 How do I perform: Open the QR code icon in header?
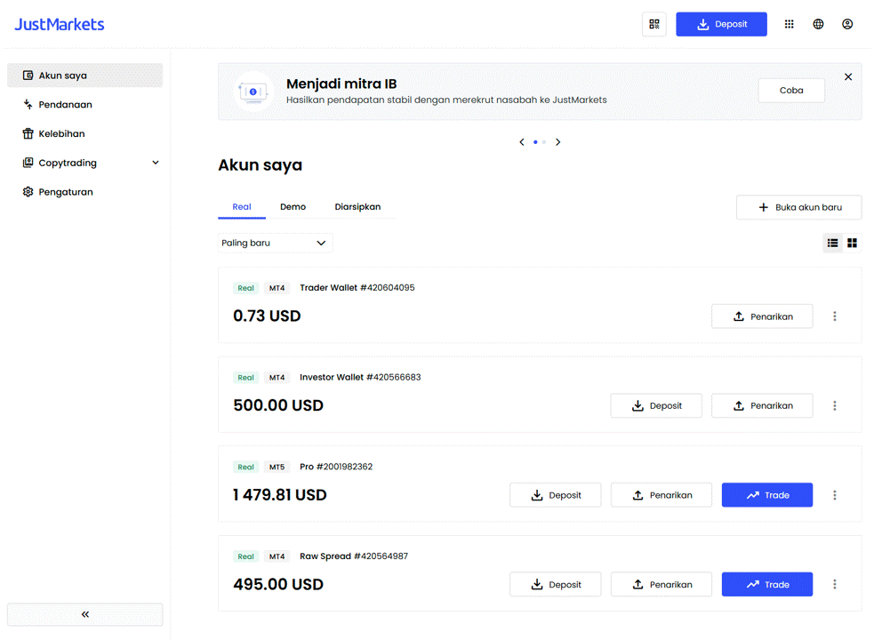653,24
